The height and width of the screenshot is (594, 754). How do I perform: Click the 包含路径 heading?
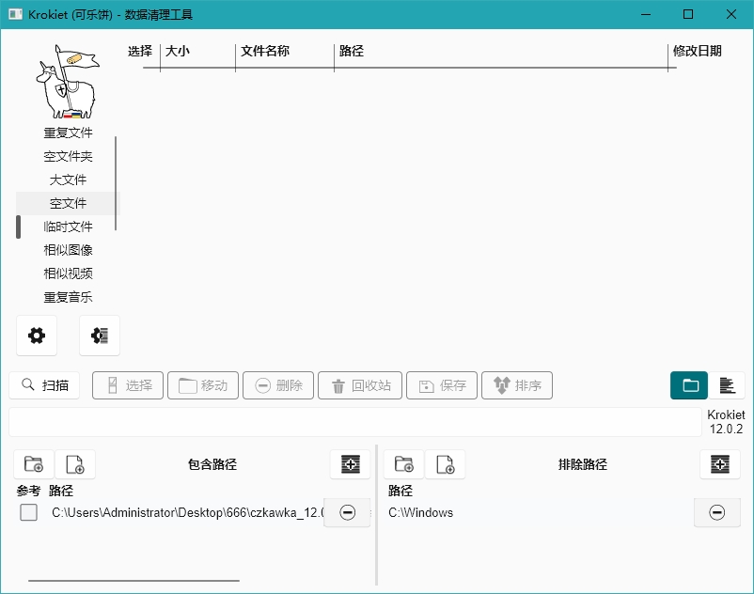[212, 464]
